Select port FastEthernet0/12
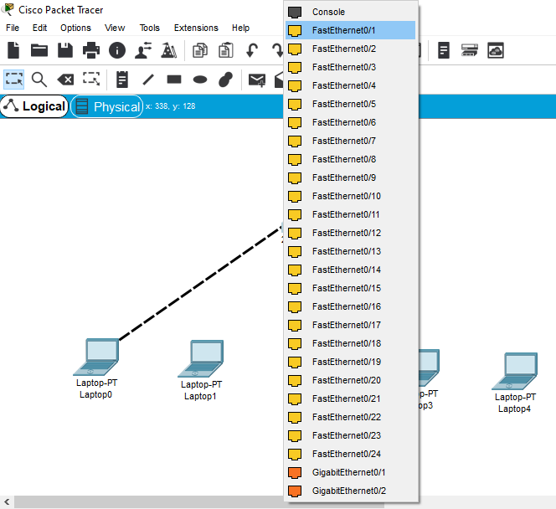The image size is (556, 509). tap(350, 233)
